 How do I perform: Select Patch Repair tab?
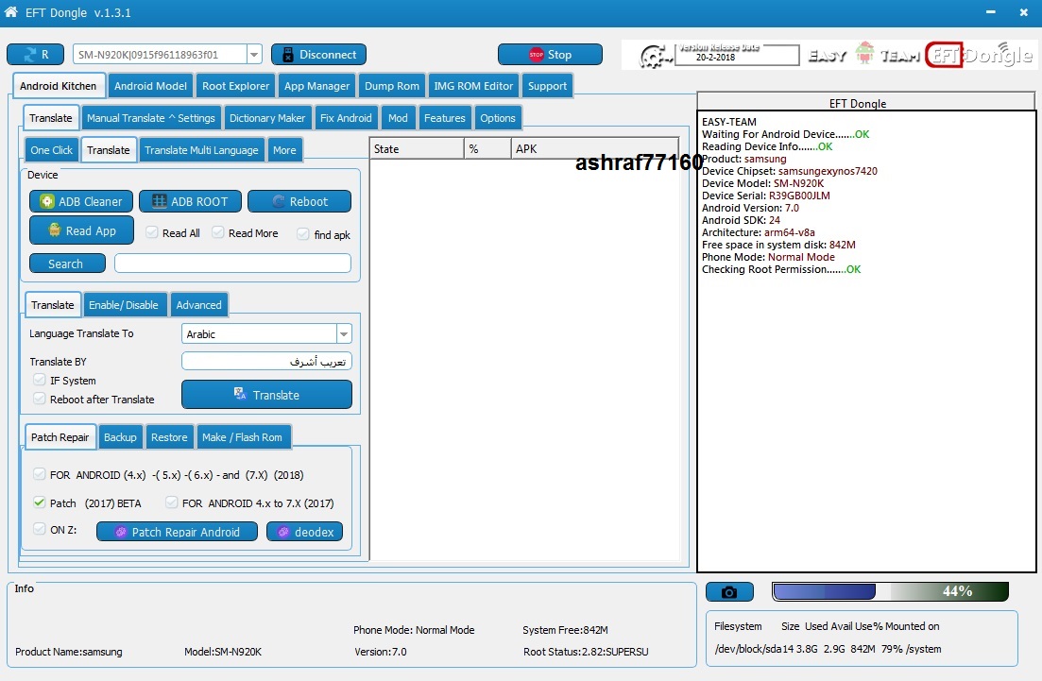click(60, 437)
